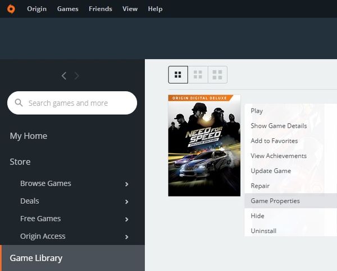Go forward with the right arrow
This screenshot has height=271, width=337.
[77, 76]
